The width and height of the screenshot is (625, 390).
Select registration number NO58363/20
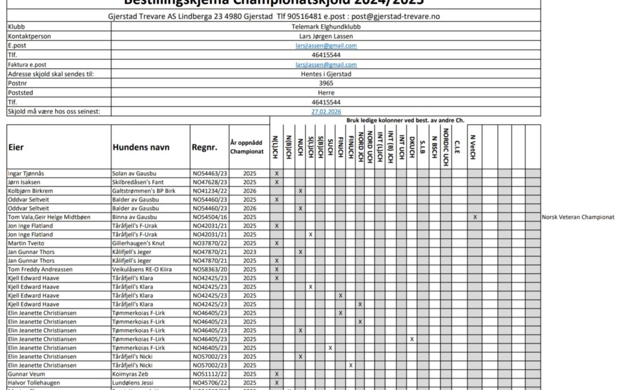(209, 269)
